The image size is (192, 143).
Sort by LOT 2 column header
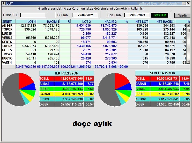pyautogui.click(x=81, y=21)
